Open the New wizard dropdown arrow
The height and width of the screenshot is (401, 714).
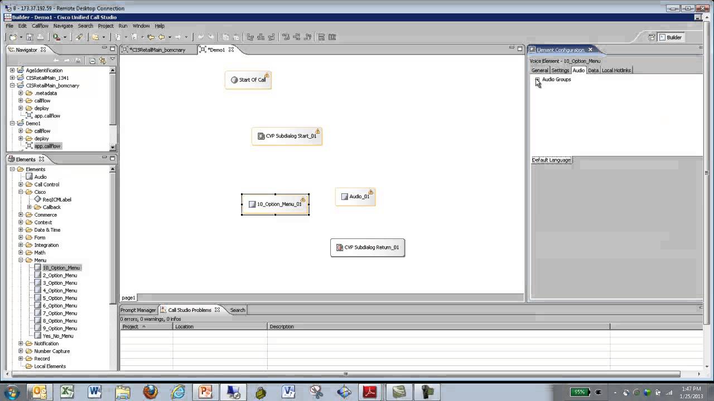click(x=20, y=37)
